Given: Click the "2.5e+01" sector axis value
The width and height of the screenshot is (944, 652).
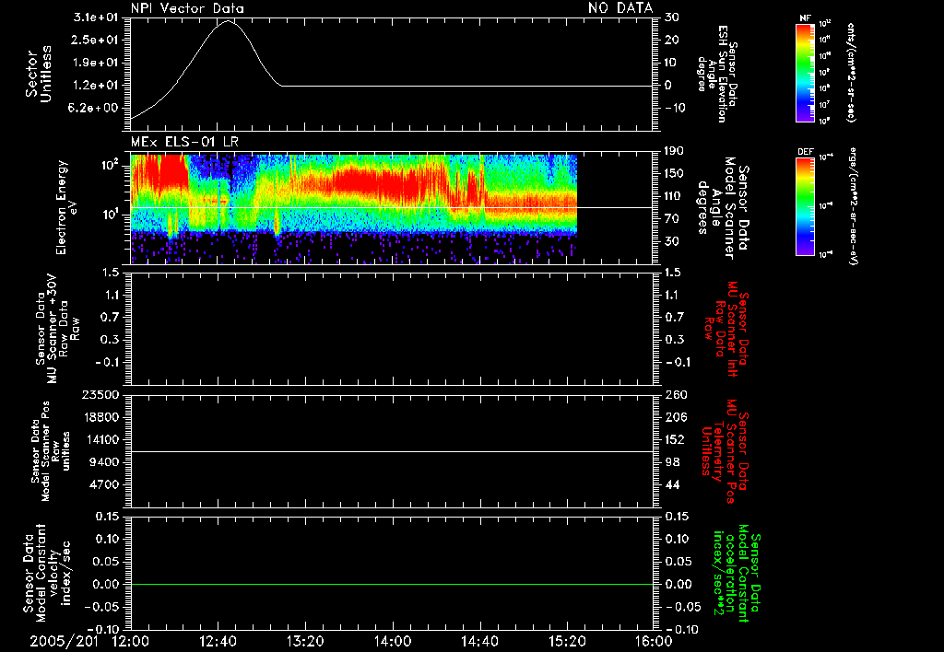Looking at the screenshot, I should (96, 40).
